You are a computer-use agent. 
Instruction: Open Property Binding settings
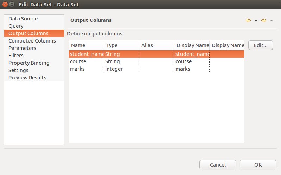point(29,63)
